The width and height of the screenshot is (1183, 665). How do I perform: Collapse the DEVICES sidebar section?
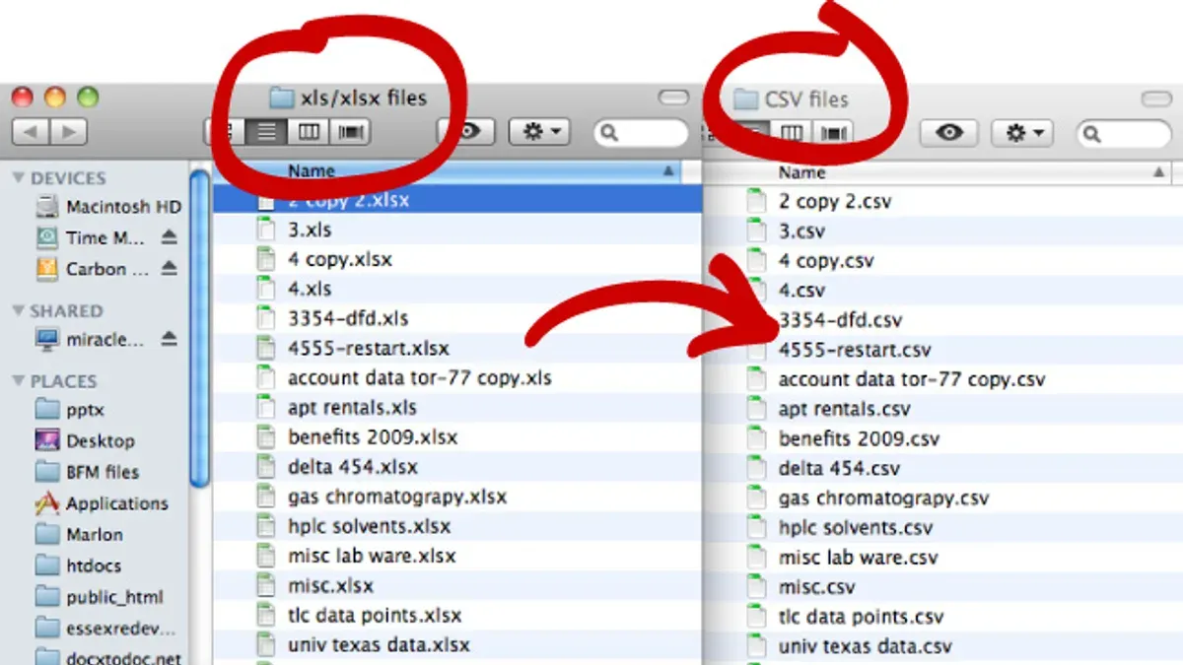point(18,178)
